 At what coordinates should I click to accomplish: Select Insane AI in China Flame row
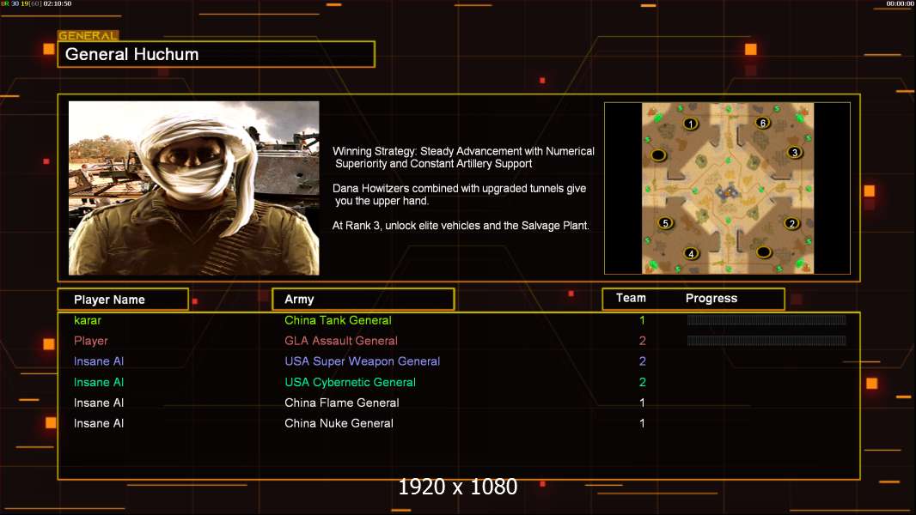coord(99,403)
